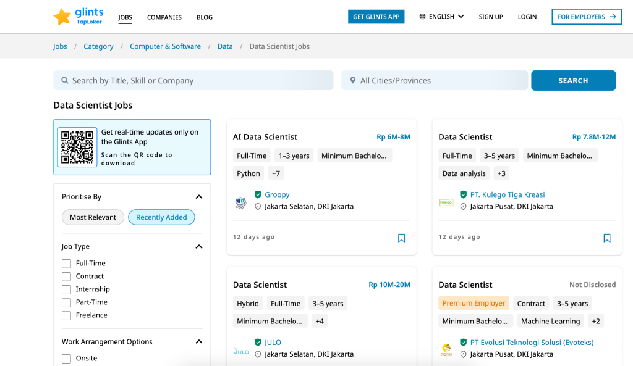
Task: Select Most Relevant sorting option
Action: pyautogui.click(x=93, y=217)
